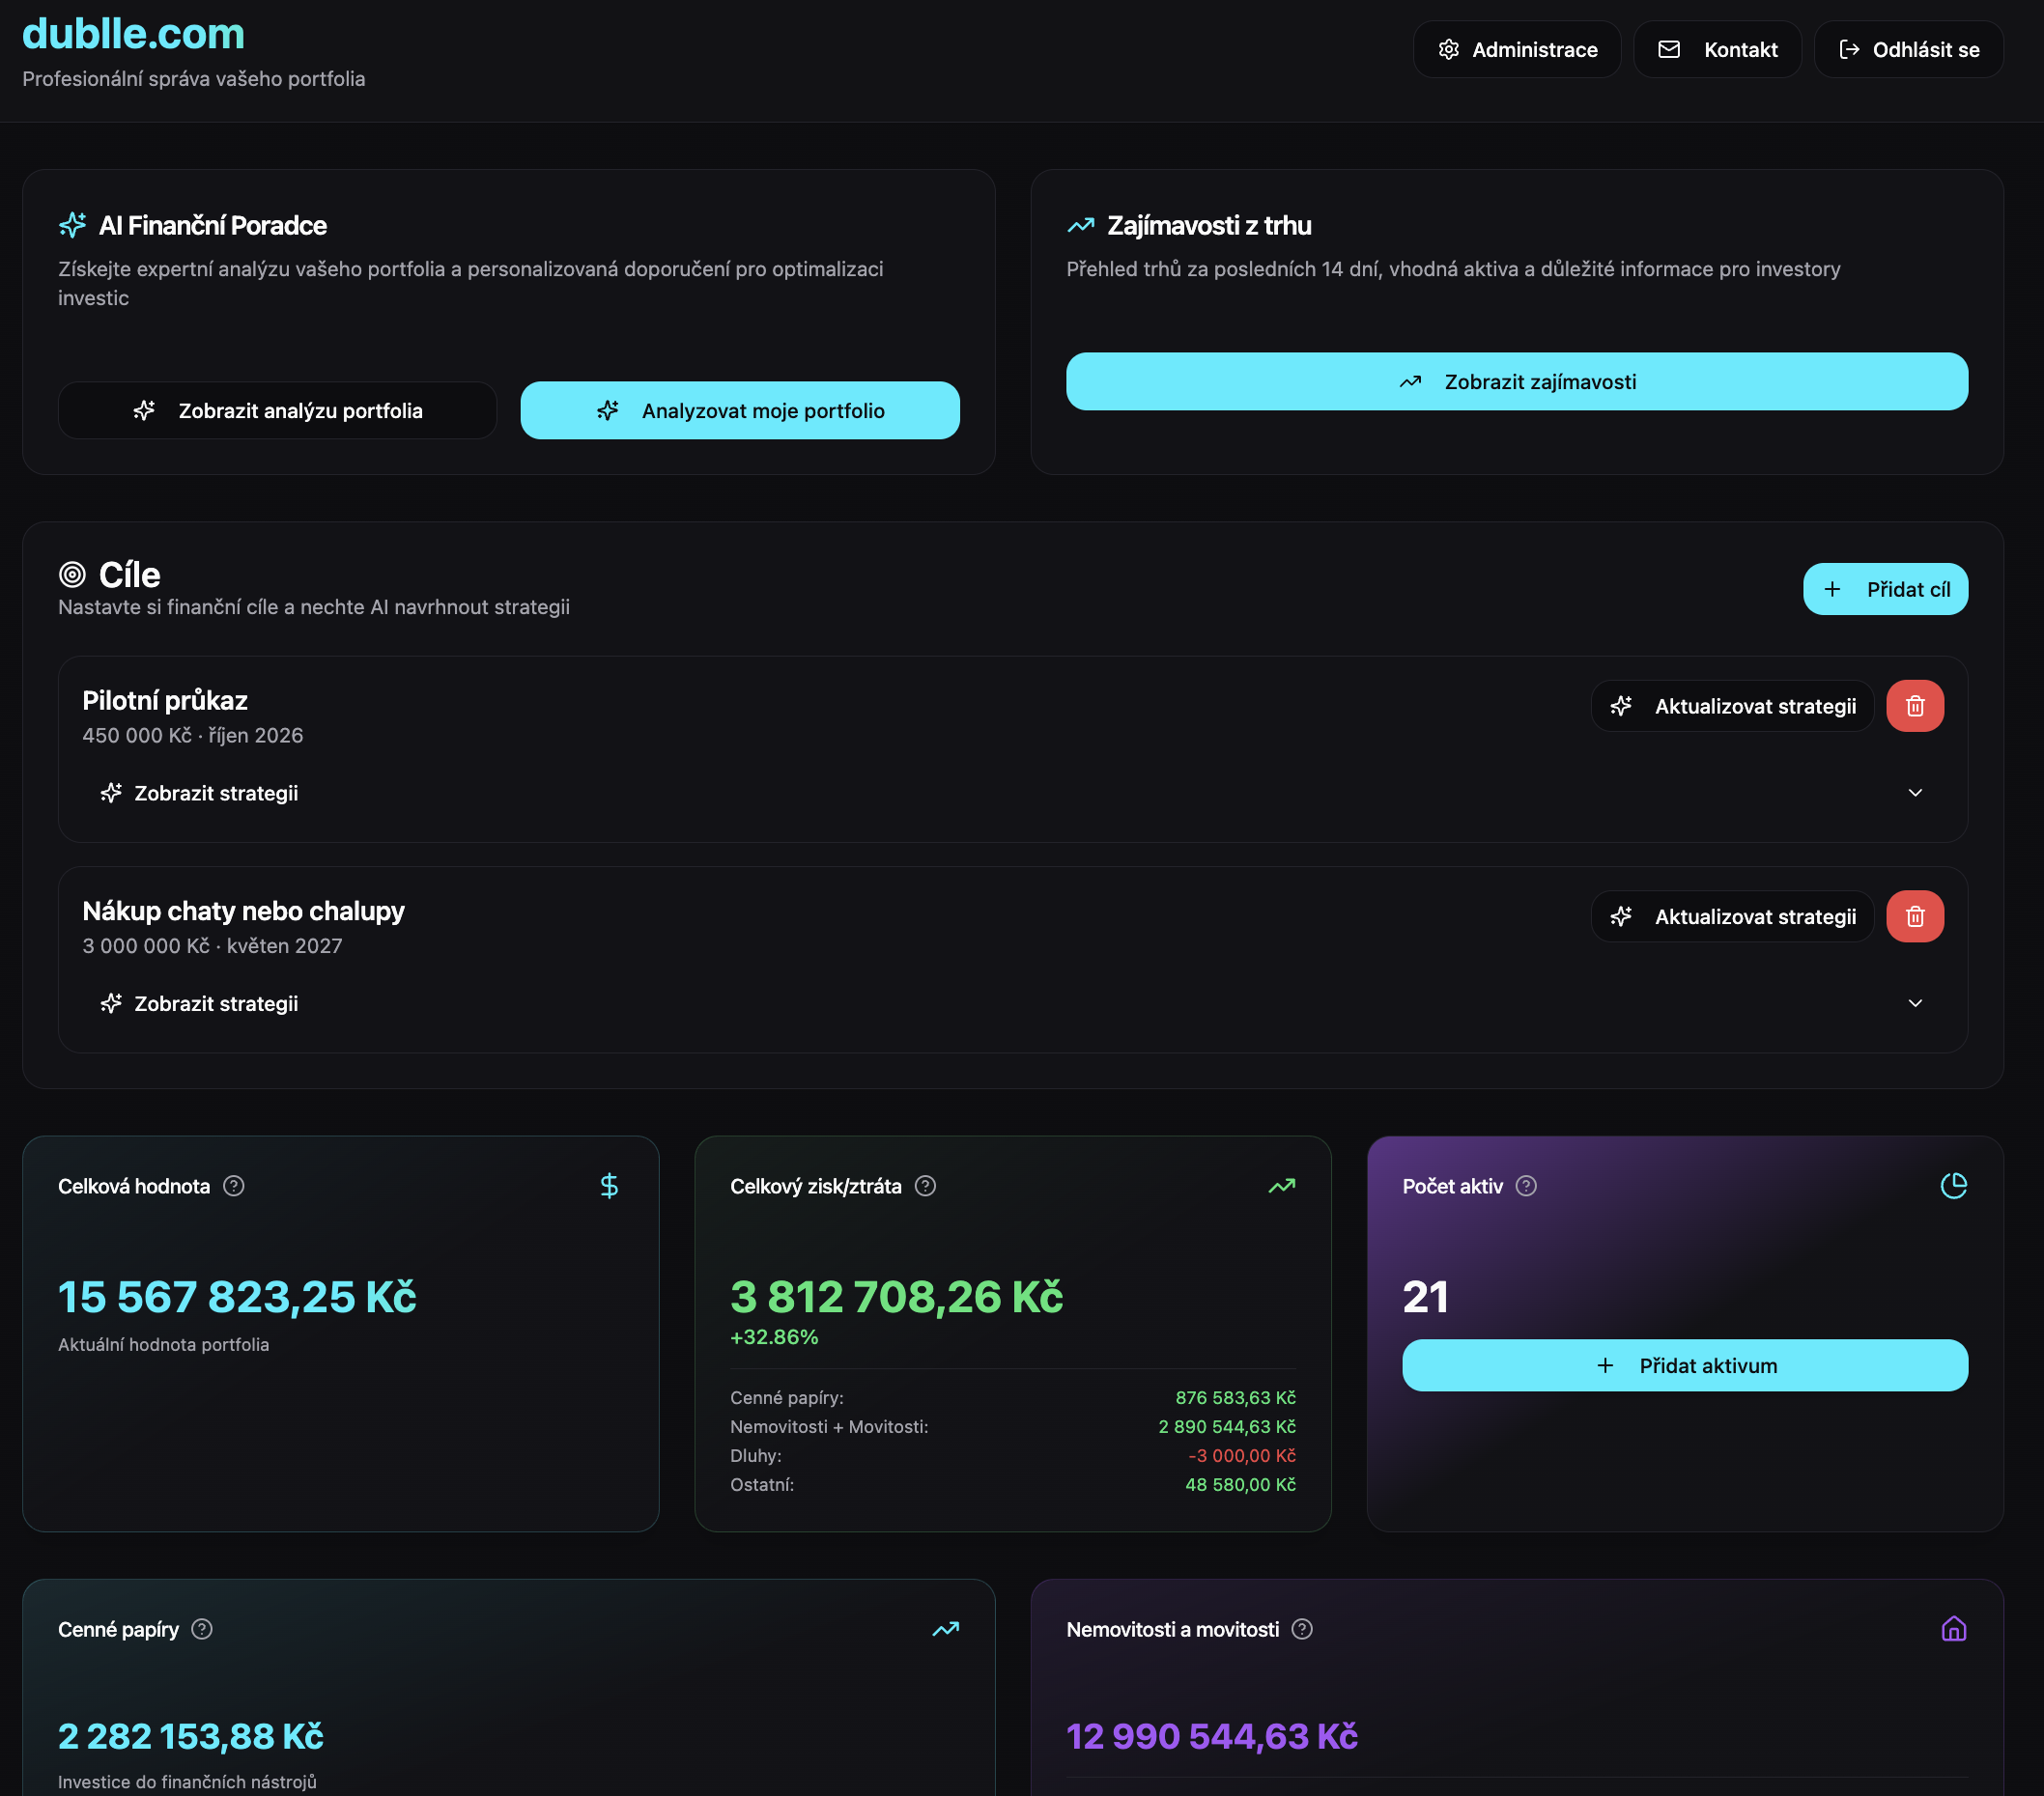Delete the Pilotní průkaz goal with trash icon
2044x1796 pixels.
tap(1914, 706)
